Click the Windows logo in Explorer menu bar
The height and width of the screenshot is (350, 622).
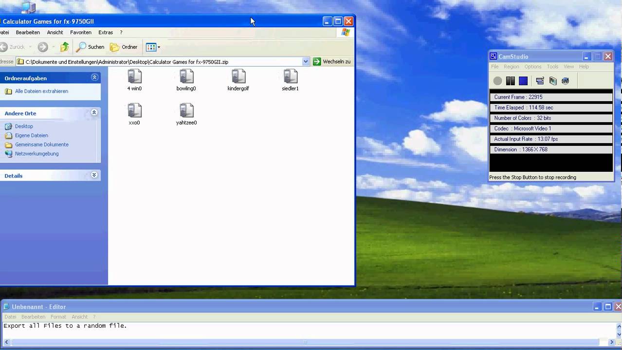346,33
